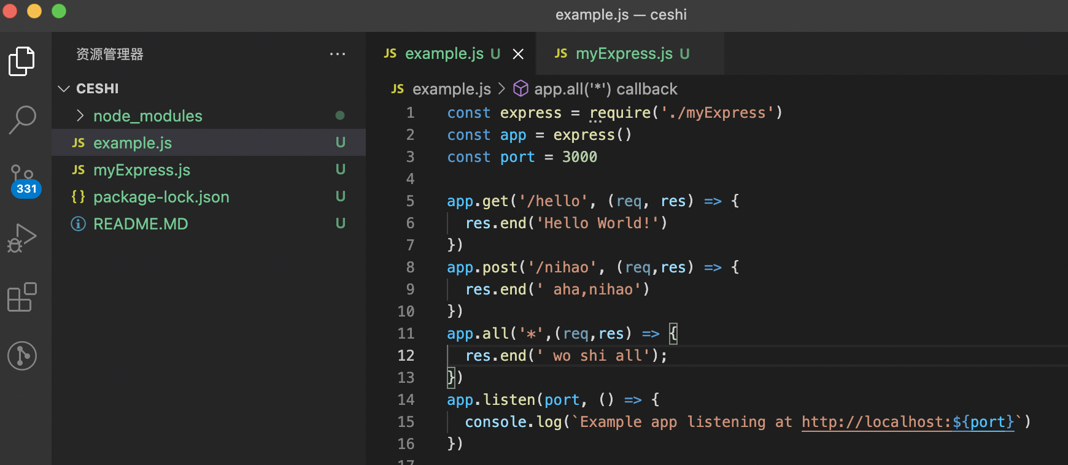Screen dimensions: 1068x465
Task: Click the 资源管理器 explorer panel title
Action: [110, 54]
